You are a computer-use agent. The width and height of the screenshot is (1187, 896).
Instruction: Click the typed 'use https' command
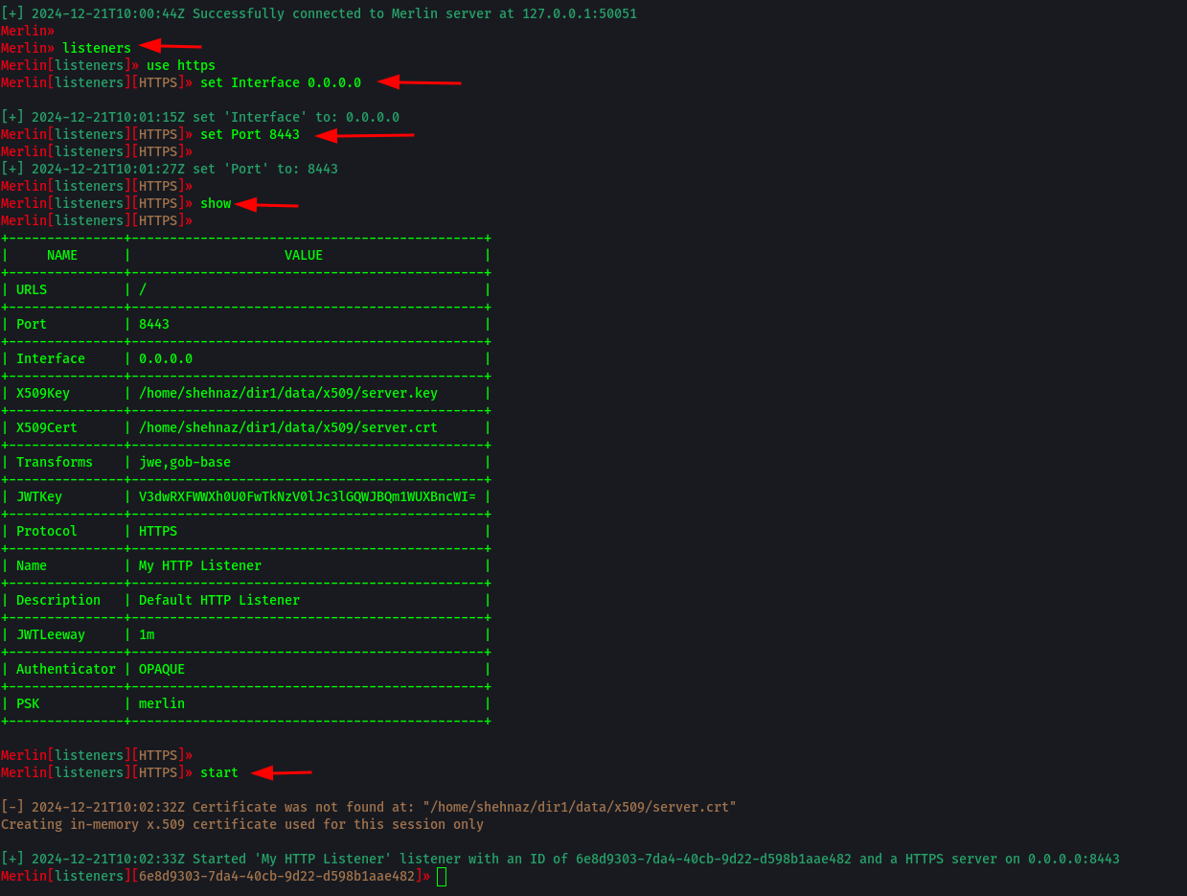click(x=181, y=65)
